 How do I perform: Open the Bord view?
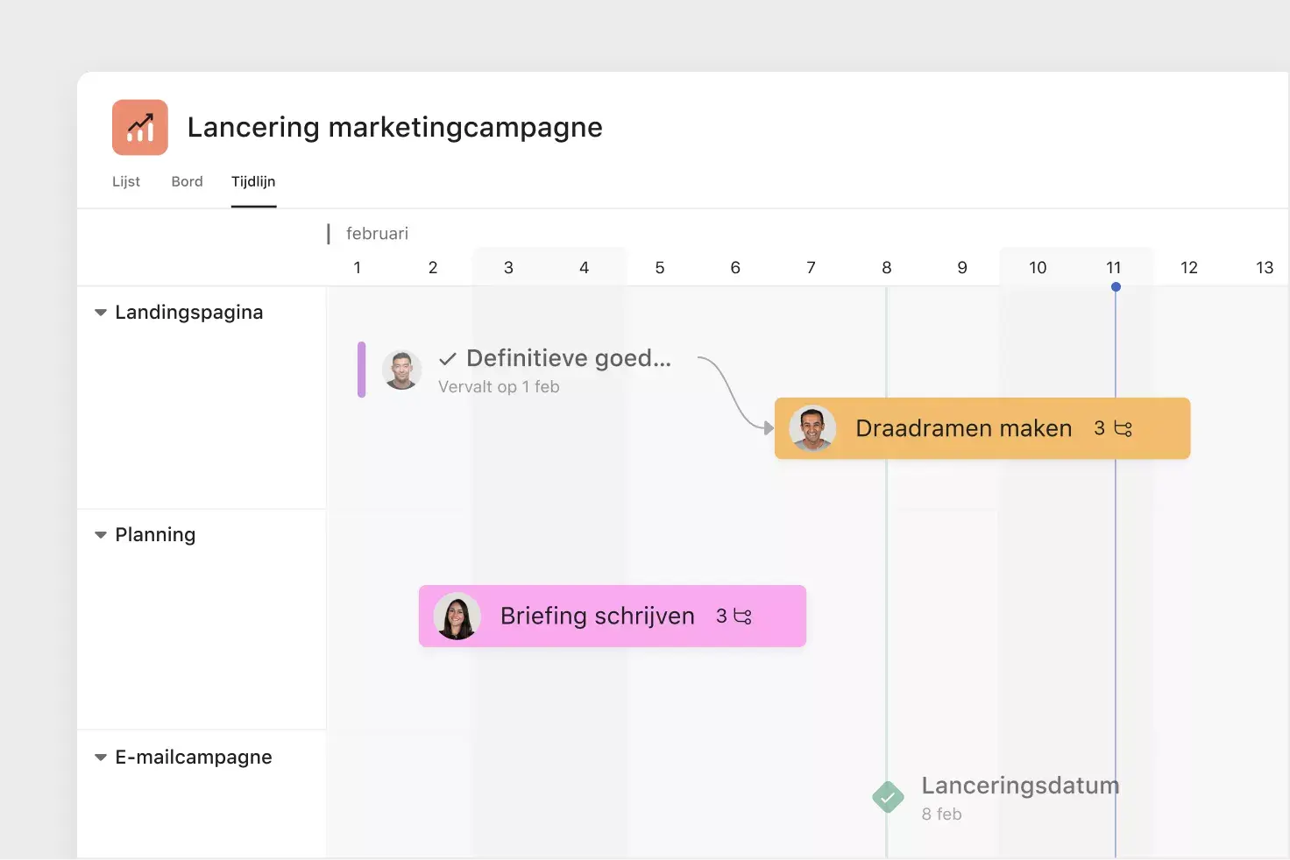pos(186,181)
